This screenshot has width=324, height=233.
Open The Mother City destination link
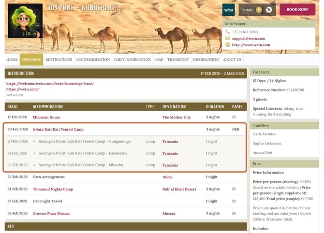point(177,117)
